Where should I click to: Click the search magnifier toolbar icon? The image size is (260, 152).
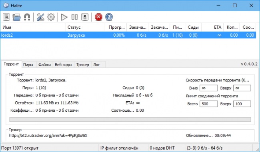pyautogui.click(x=6, y=17)
